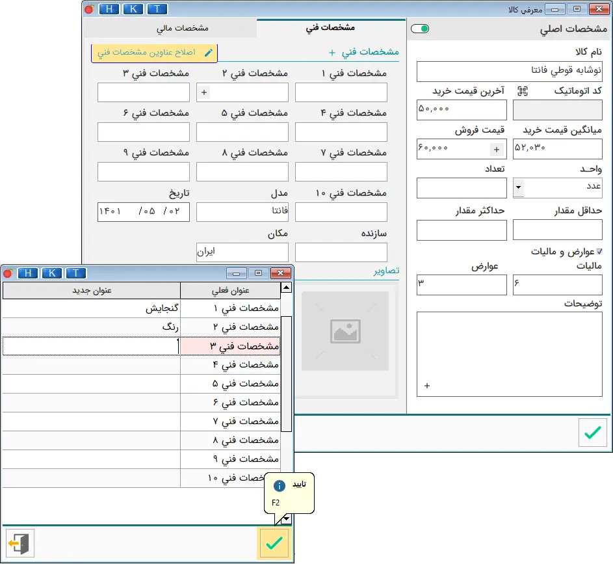Screen dimensions: 613x564
Task: Click اصلاح عناوین مشخصات فني button
Action: point(154,53)
